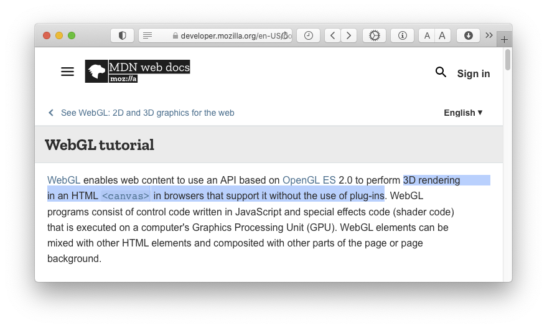The image size is (547, 328).
Task: Show downloads from the toolbar
Action: [468, 35]
